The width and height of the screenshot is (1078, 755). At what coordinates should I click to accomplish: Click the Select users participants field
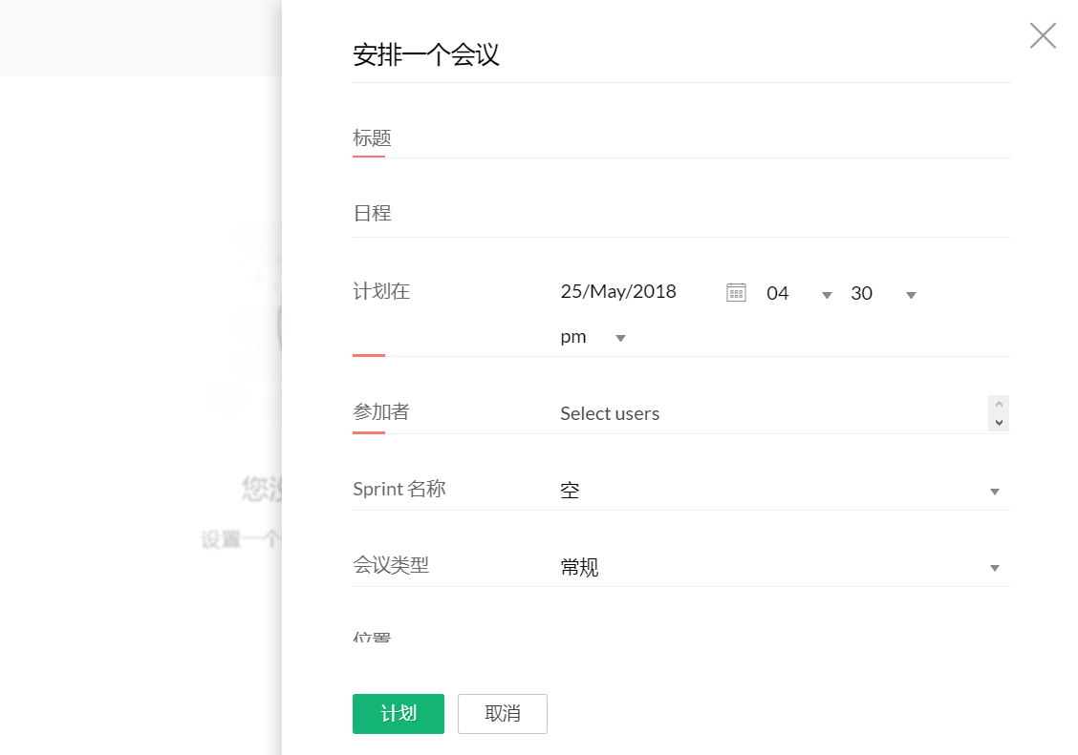773,413
